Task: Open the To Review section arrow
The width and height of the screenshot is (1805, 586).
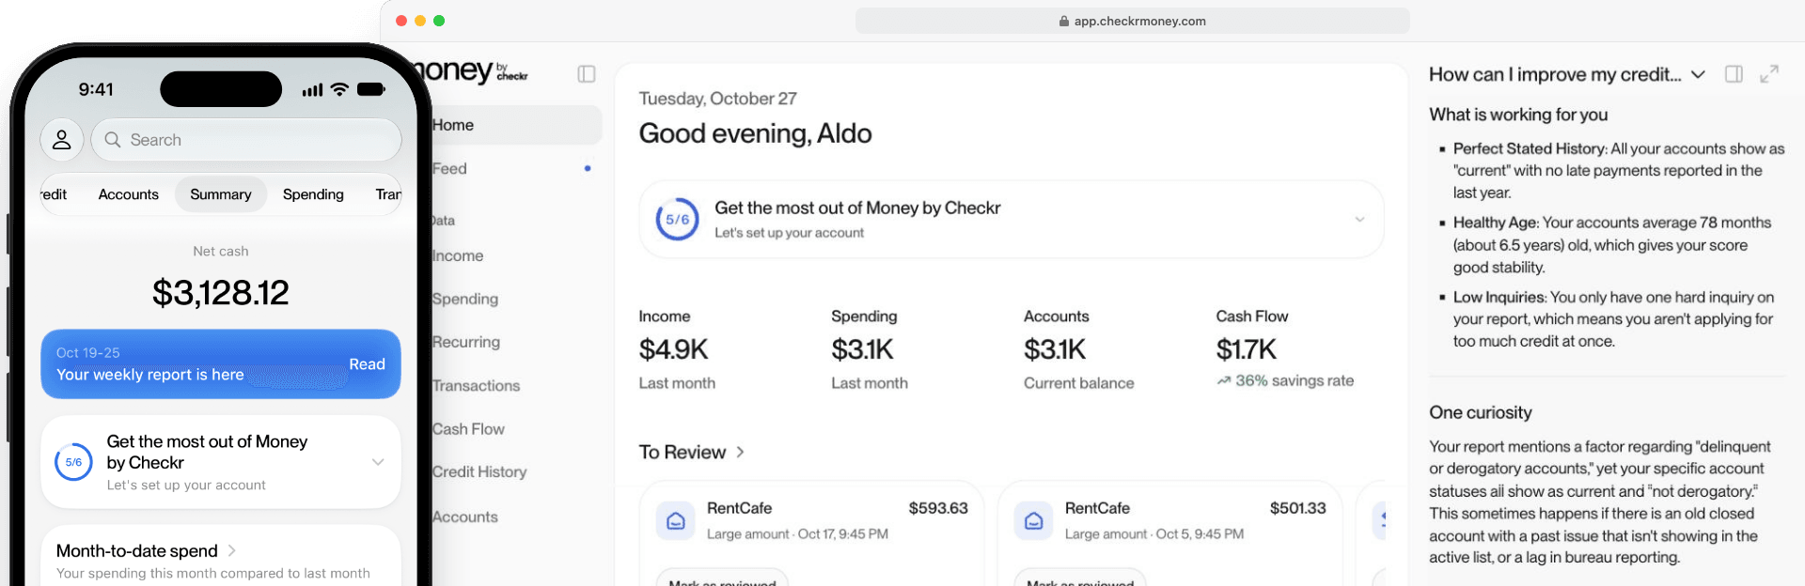Action: [x=741, y=452]
